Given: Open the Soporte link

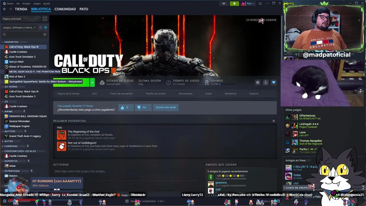Looking at the screenshot, I should [254, 94].
